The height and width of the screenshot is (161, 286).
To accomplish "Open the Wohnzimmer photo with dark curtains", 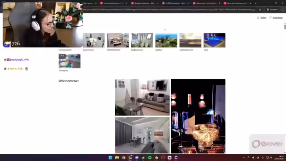I will (142, 135).
